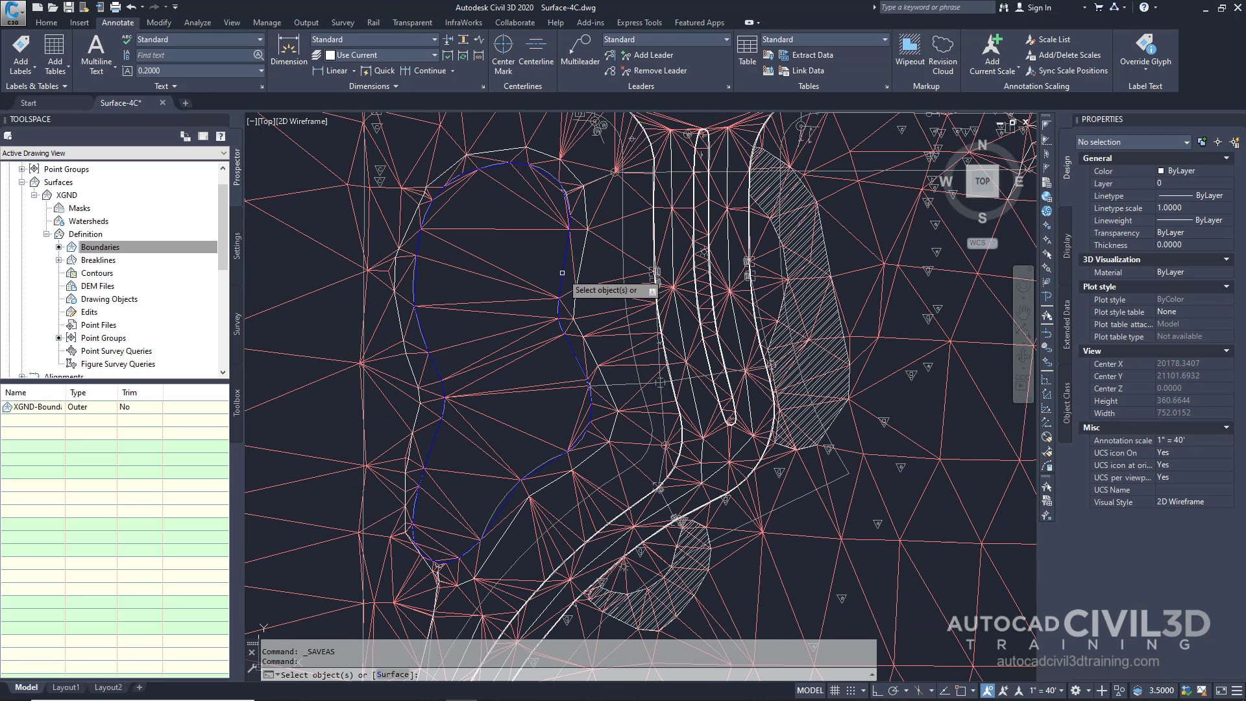Click Add Current Scale icon
The image size is (1246, 701).
[992, 45]
